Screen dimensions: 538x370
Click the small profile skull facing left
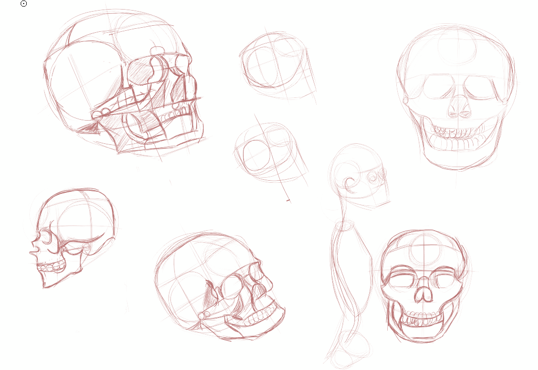(73, 238)
